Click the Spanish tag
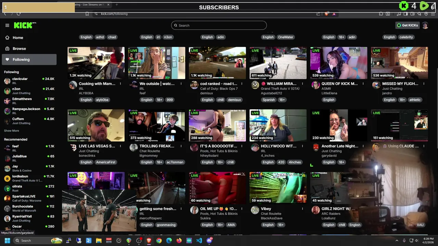438x246 pixels. click(269, 100)
